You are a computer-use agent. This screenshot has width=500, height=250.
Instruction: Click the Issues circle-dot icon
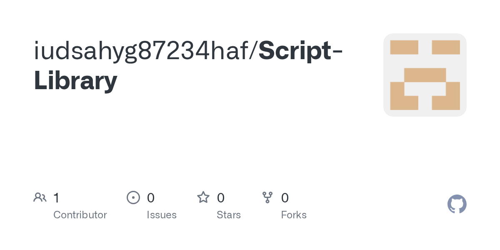(x=133, y=197)
